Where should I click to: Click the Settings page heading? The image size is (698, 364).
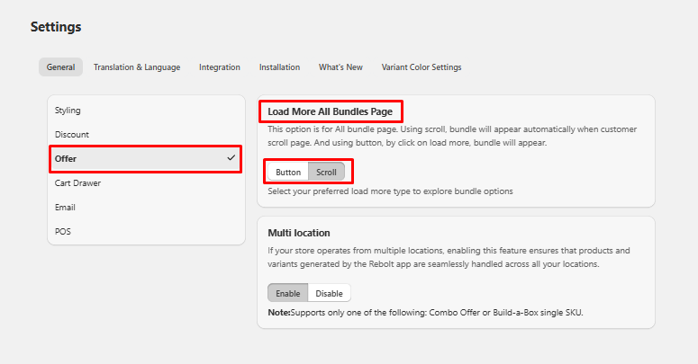(x=56, y=27)
